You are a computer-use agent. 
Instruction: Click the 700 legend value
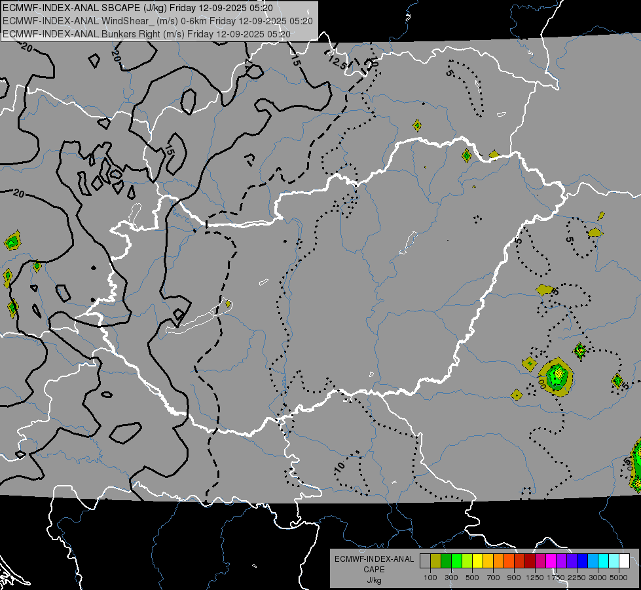coord(494,578)
